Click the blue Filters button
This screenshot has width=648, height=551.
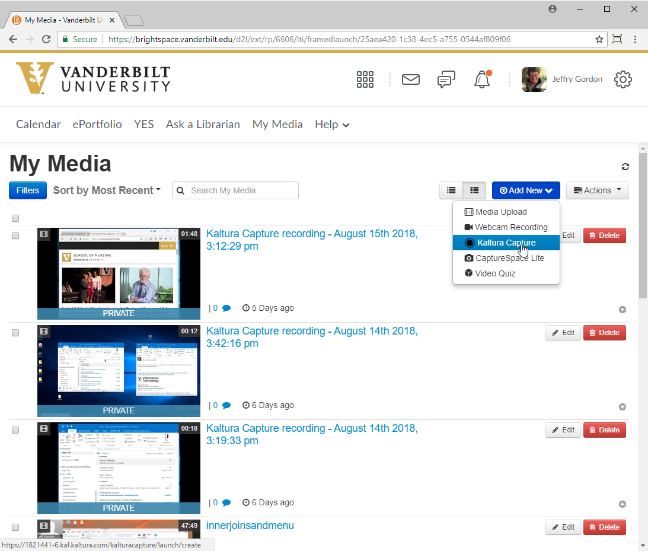click(x=27, y=190)
